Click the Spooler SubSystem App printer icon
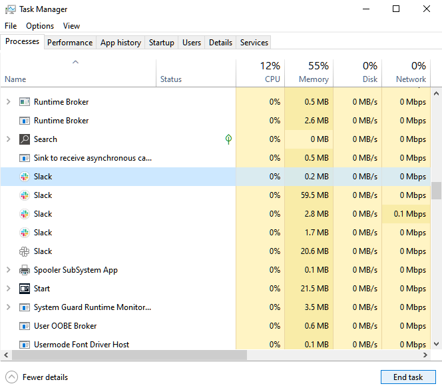 25,270
